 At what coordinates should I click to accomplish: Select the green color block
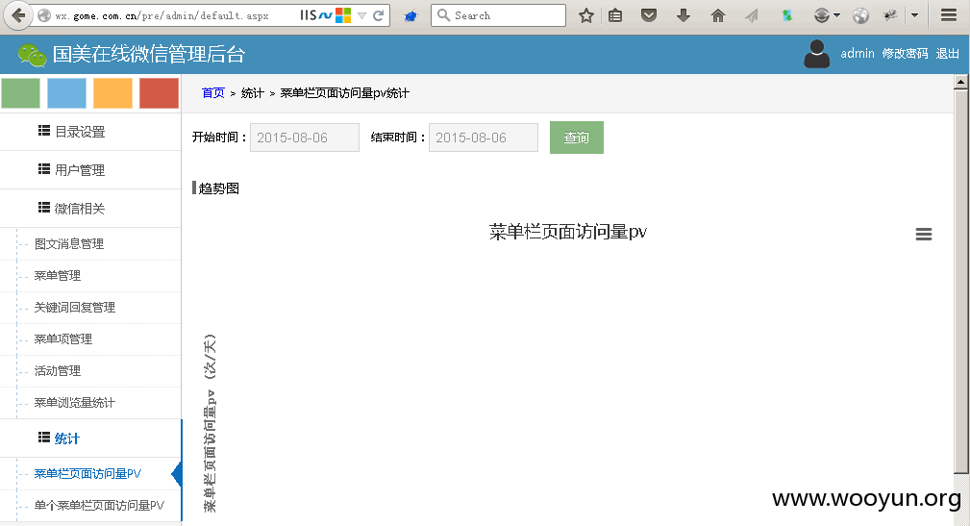[20, 93]
